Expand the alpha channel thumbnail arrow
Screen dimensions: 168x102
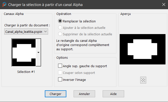tap(38, 52)
